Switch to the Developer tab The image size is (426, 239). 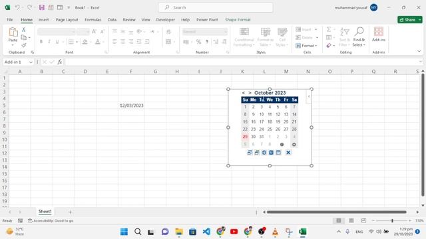click(x=166, y=20)
